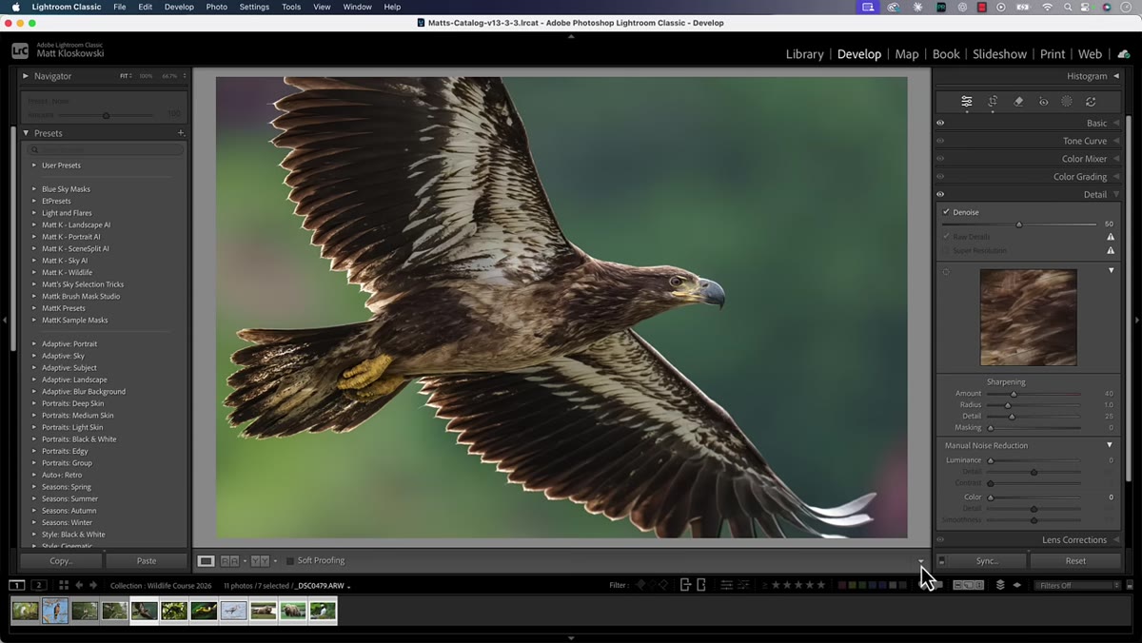The height and width of the screenshot is (643, 1142).
Task: Click the cloud sync status icon
Action: click(1124, 54)
